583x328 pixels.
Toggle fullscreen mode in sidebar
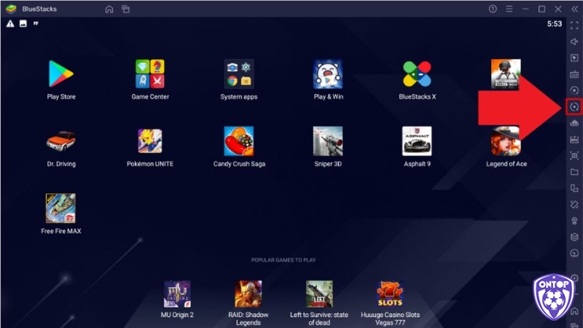(574, 25)
